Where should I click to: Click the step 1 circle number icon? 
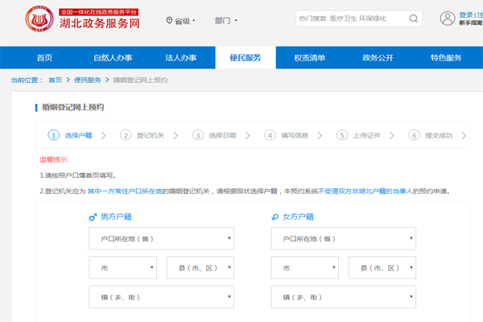click(x=54, y=135)
